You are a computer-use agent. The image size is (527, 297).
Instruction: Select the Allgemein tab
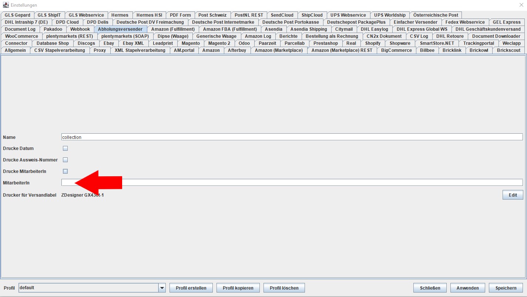[16, 50]
